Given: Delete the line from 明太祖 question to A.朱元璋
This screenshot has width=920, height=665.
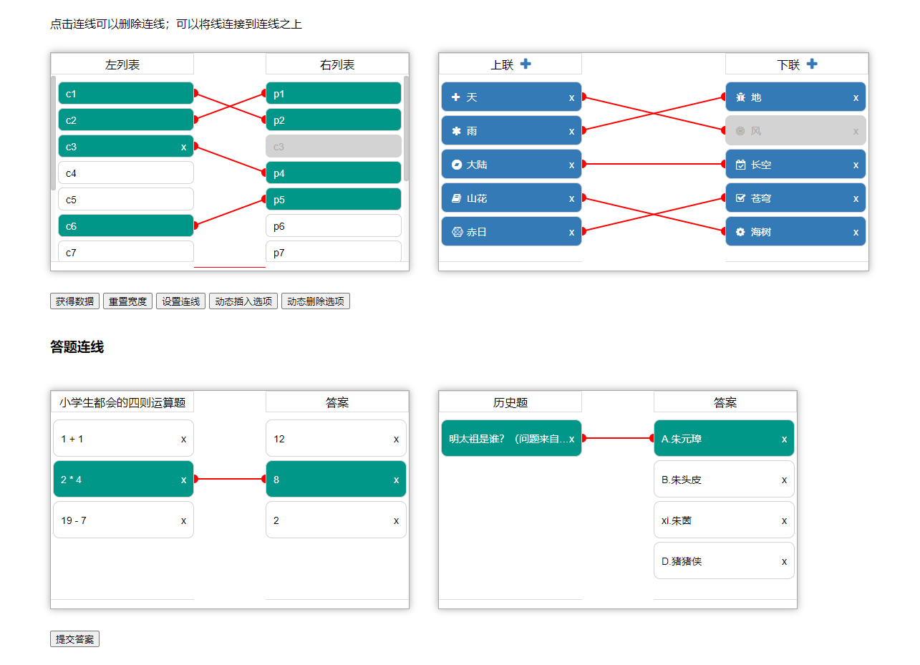Looking at the screenshot, I should click(x=618, y=438).
